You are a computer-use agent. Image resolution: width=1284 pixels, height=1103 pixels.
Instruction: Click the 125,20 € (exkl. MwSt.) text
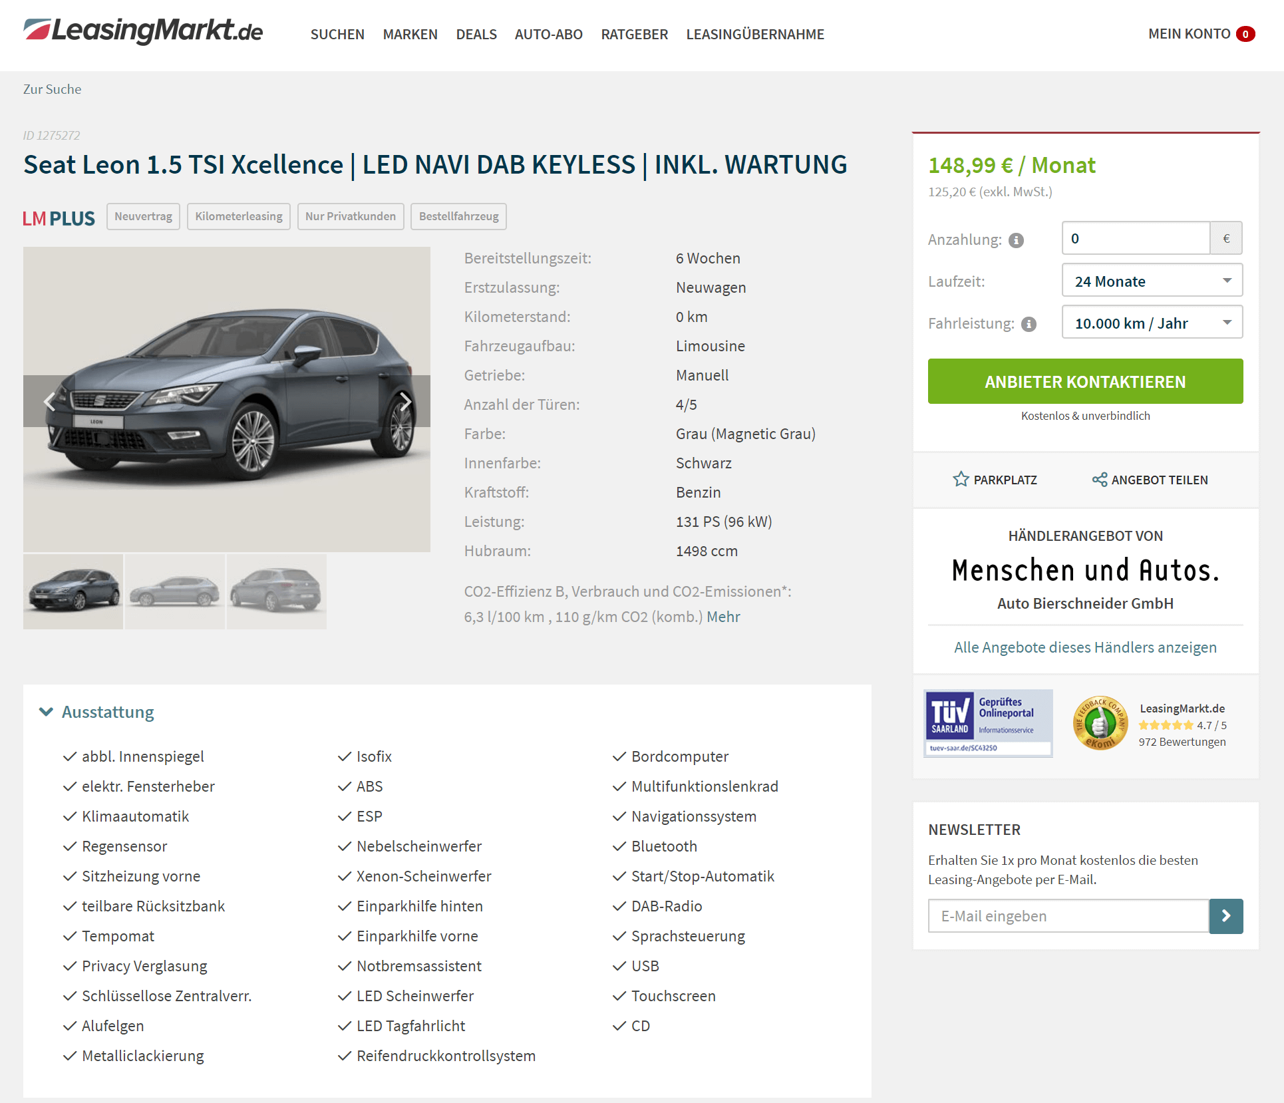coord(990,192)
